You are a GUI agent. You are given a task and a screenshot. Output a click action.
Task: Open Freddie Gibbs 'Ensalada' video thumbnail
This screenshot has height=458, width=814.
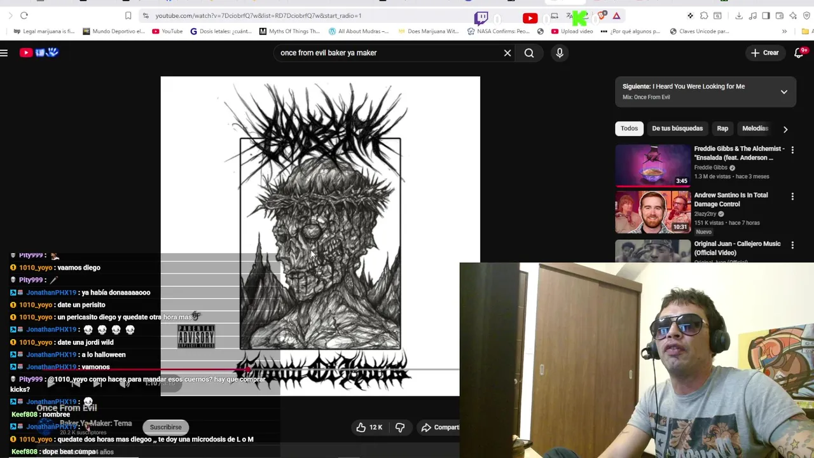coord(652,166)
